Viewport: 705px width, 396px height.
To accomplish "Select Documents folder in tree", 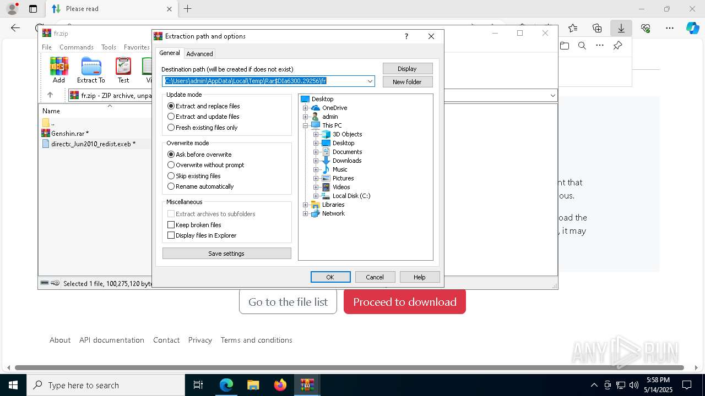I will click(x=347, y=152).
